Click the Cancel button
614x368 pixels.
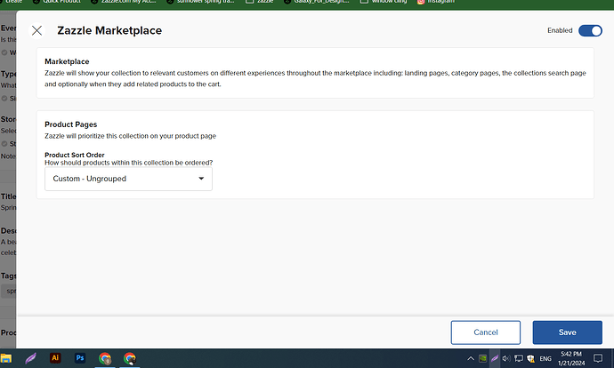pyautogui.click(x=486, y=332)
